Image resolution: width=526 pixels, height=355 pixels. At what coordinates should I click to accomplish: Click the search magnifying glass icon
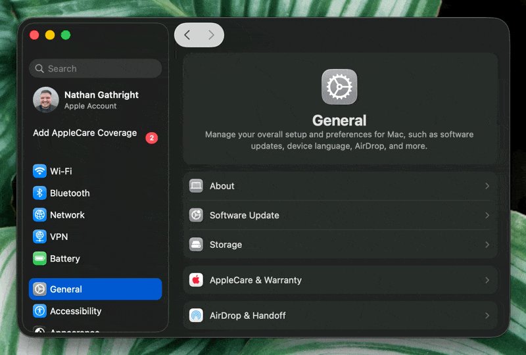[39, 68]
